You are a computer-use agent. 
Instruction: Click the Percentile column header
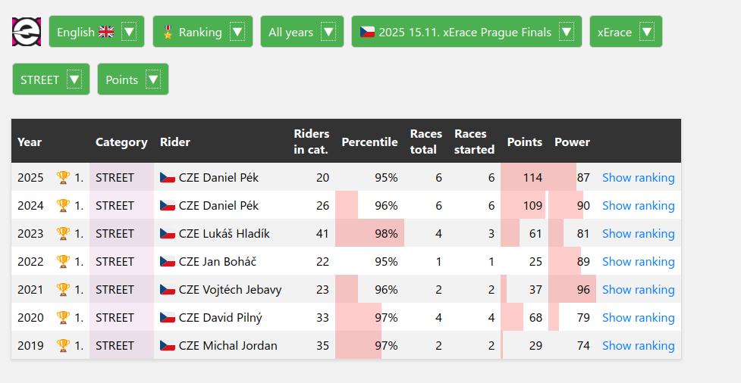[x=369, y=142]
